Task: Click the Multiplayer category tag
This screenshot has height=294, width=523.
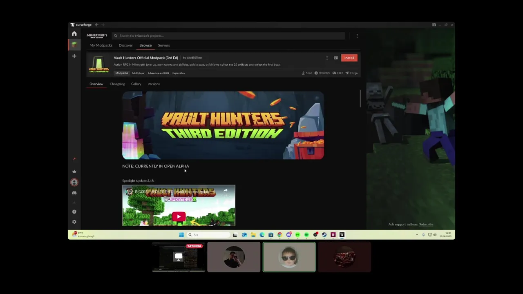Action: pyautogui.click(x=138, y=73)
